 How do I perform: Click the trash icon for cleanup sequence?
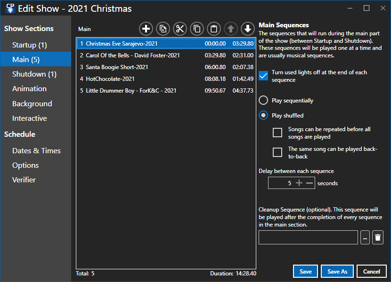click(x=378, y=237)
